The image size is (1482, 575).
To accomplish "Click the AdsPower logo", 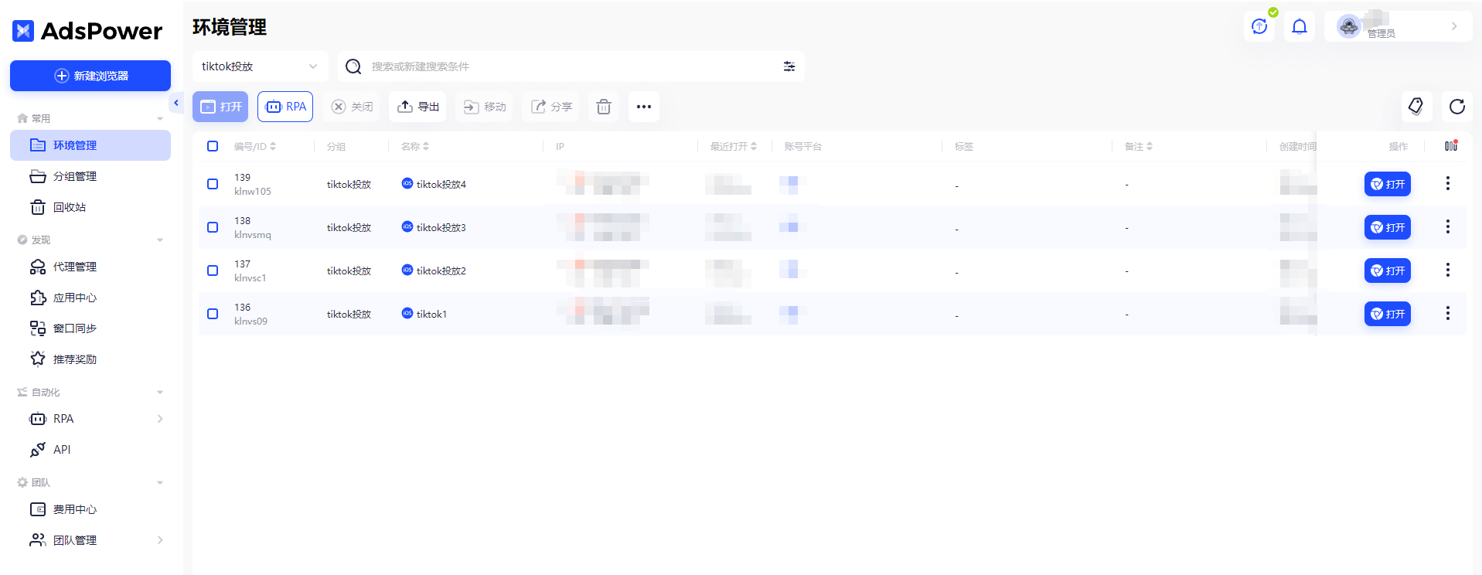I will pos(87,31).
